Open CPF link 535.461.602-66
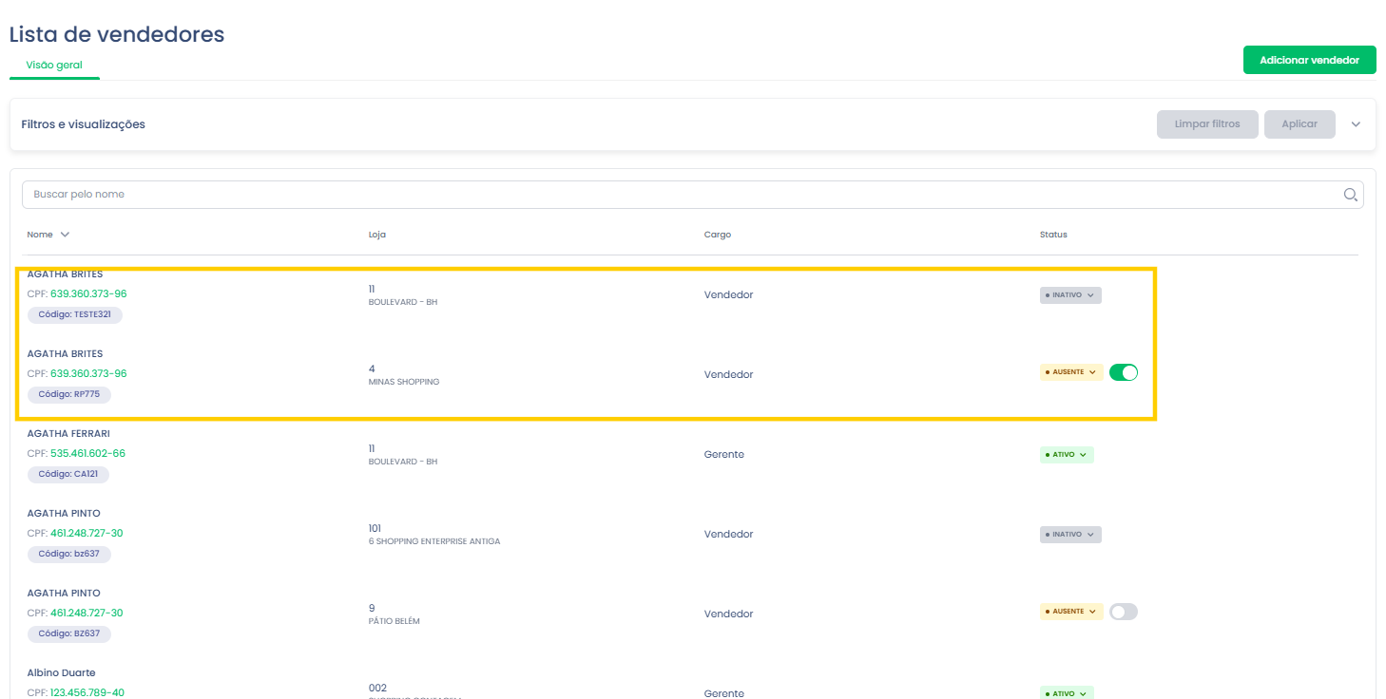This screenshot has height=699, width=1386. 87,454
